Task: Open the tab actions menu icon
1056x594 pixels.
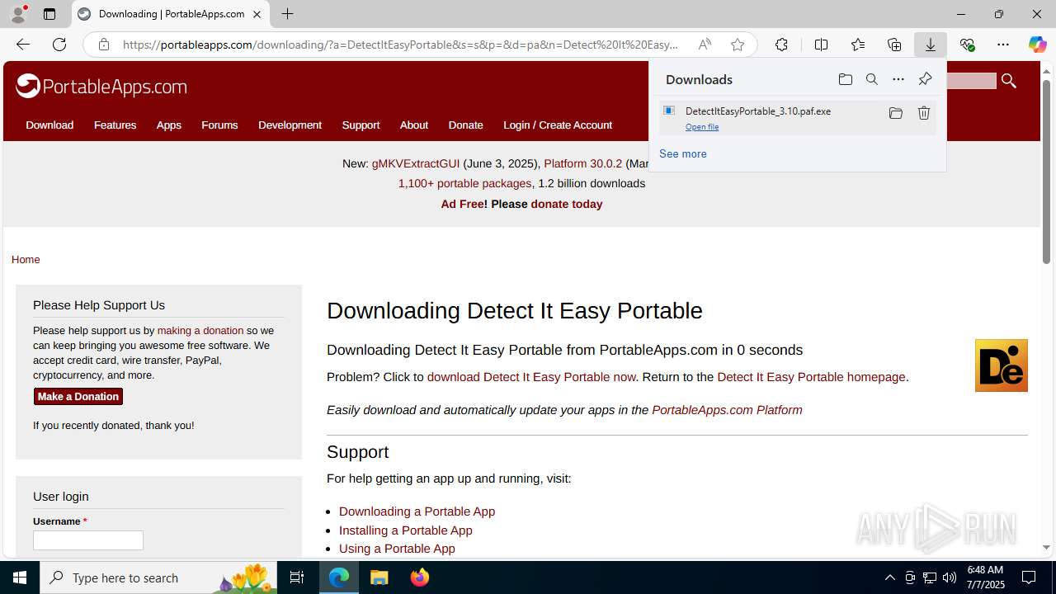Action: (49, 14)
